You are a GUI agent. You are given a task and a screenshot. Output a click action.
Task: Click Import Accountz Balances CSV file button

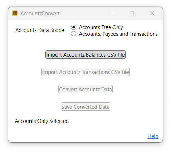85,54
